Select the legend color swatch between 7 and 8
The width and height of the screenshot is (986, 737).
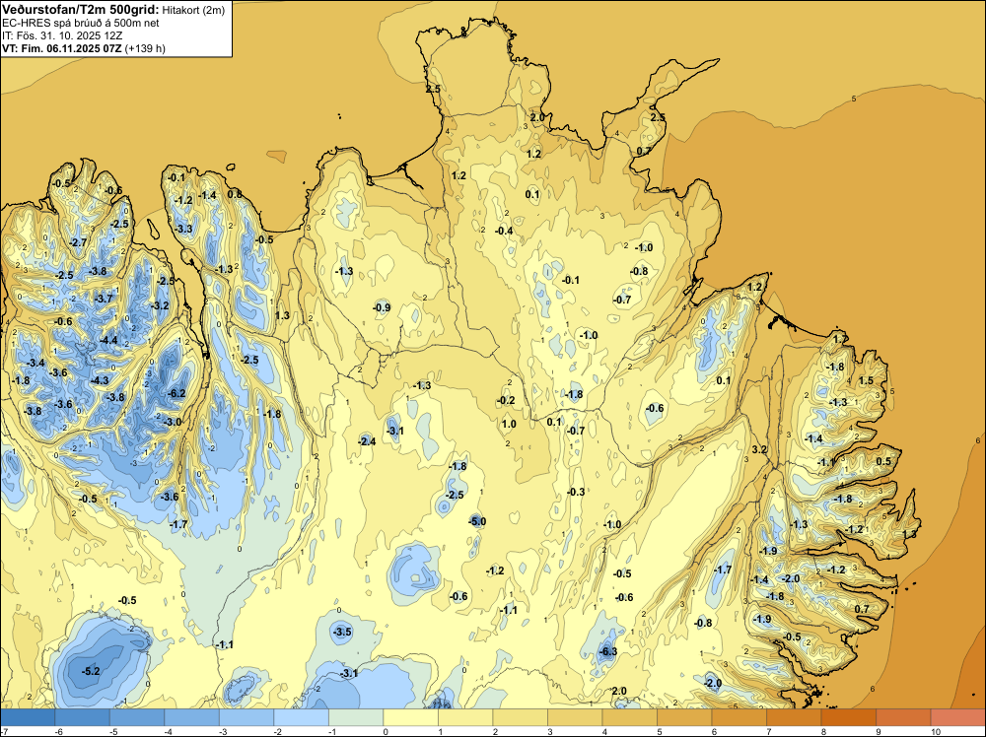794,717
